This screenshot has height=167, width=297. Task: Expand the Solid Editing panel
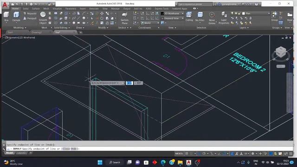coord(62,28)
